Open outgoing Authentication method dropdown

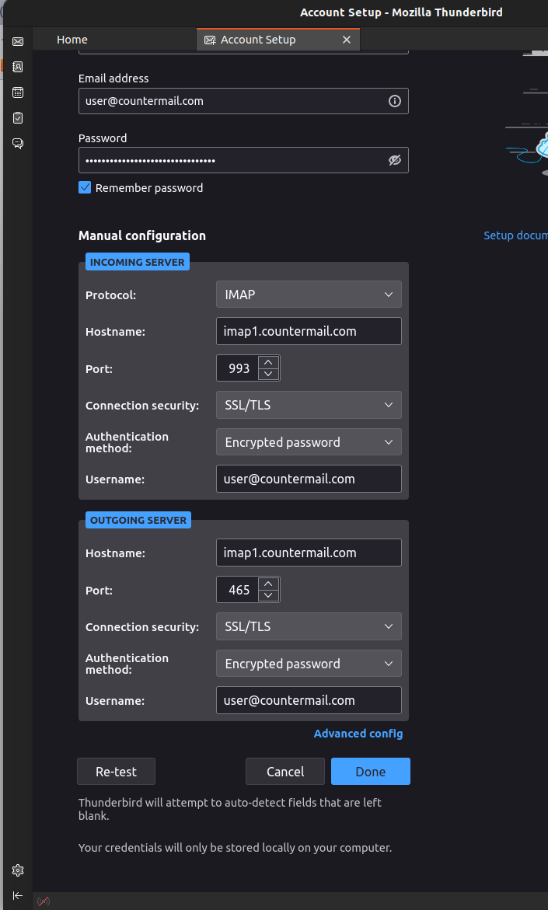(309, 664)
